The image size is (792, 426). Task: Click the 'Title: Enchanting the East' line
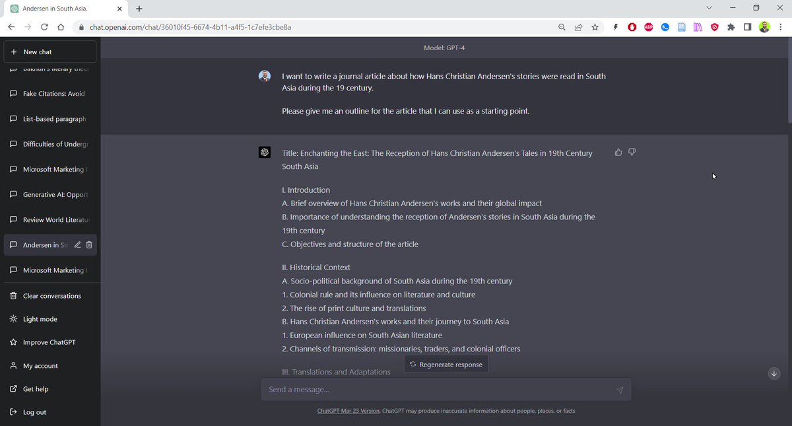coord(437,160)
